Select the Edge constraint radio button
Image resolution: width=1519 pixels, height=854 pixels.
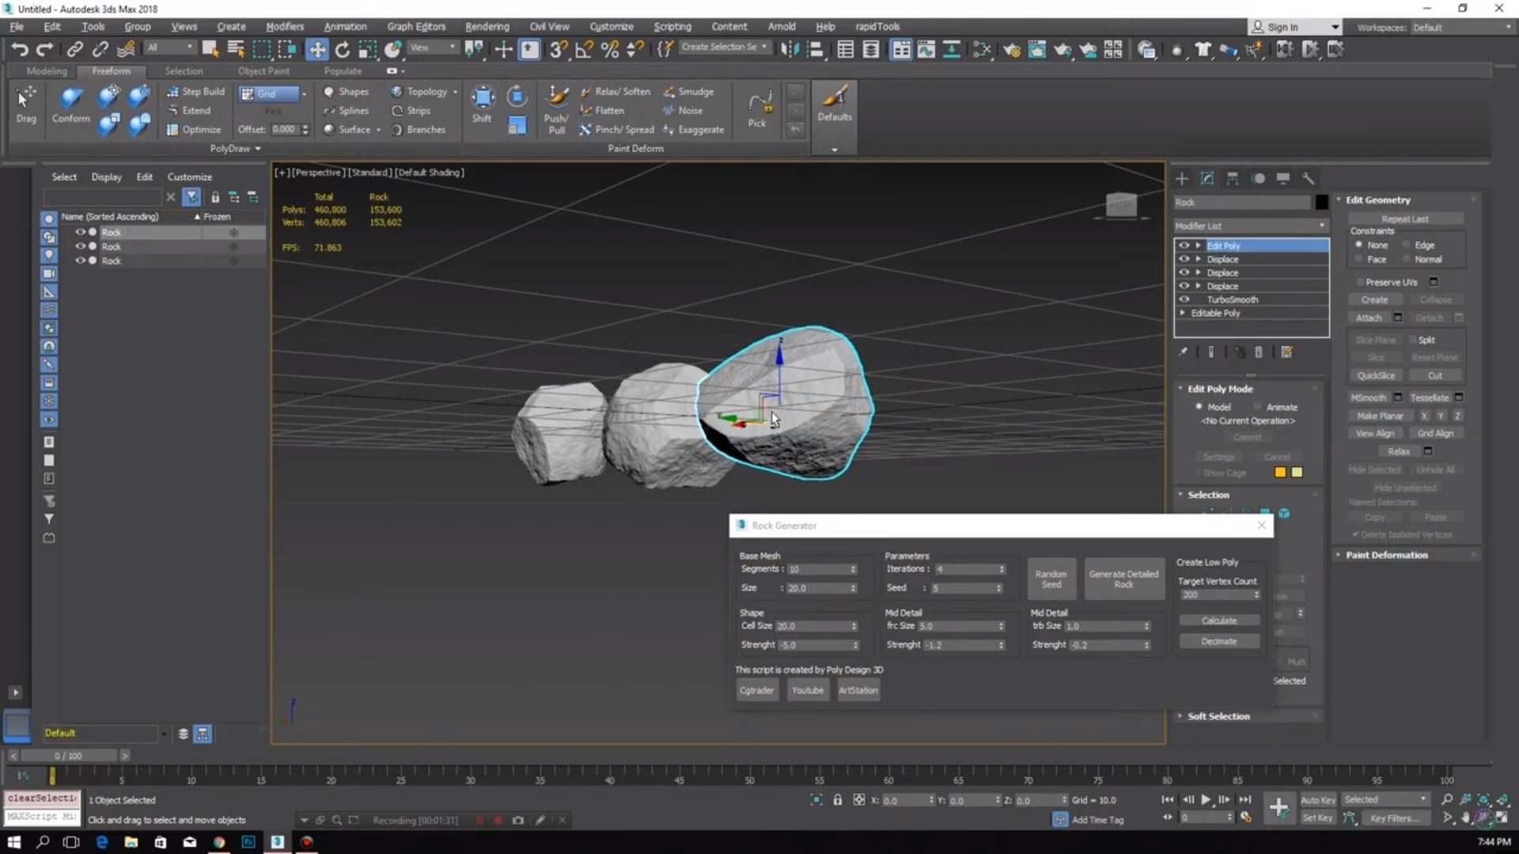pyautogui.click(x=1407, y=245)
